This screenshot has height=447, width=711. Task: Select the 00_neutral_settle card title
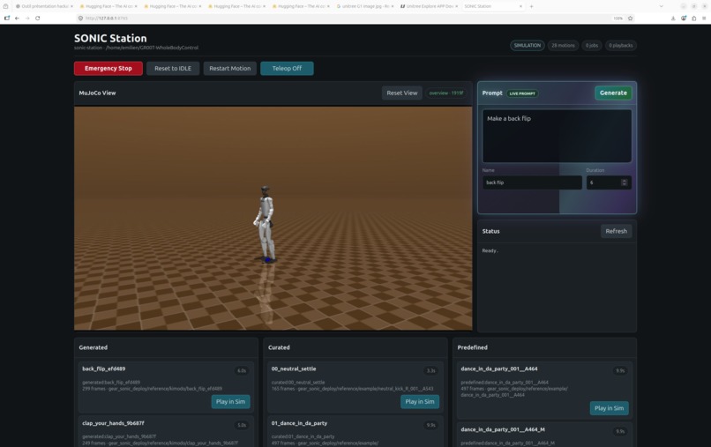(x=294, y=369)
